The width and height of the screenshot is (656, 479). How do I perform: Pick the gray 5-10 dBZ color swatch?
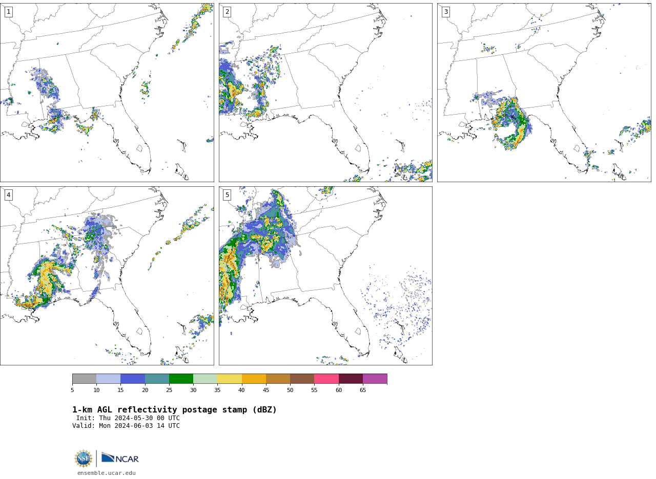pyautogui.click(x=84, y=379)
